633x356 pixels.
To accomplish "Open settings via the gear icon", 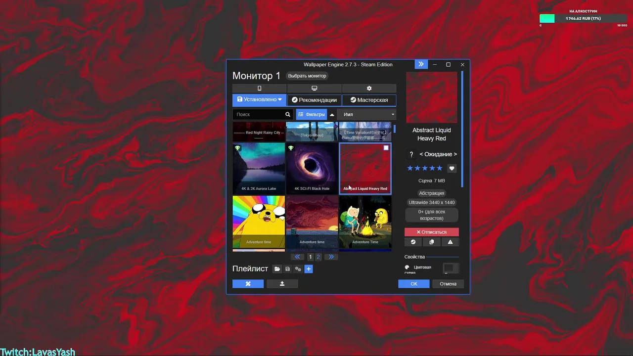I will pos(369,89).
